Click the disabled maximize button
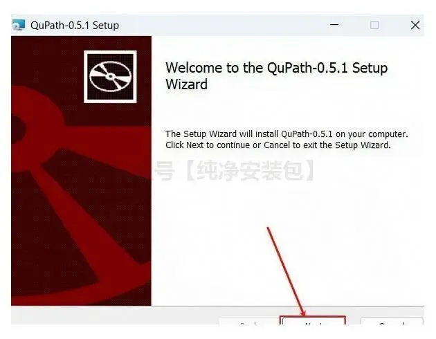The height and width of the screenshot is (339, 436). 374,25
